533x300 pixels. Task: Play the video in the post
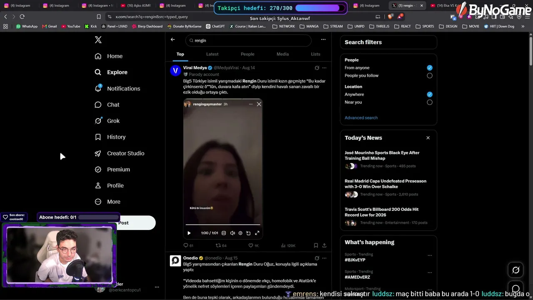pyautogui.click(x=189, y=233)
